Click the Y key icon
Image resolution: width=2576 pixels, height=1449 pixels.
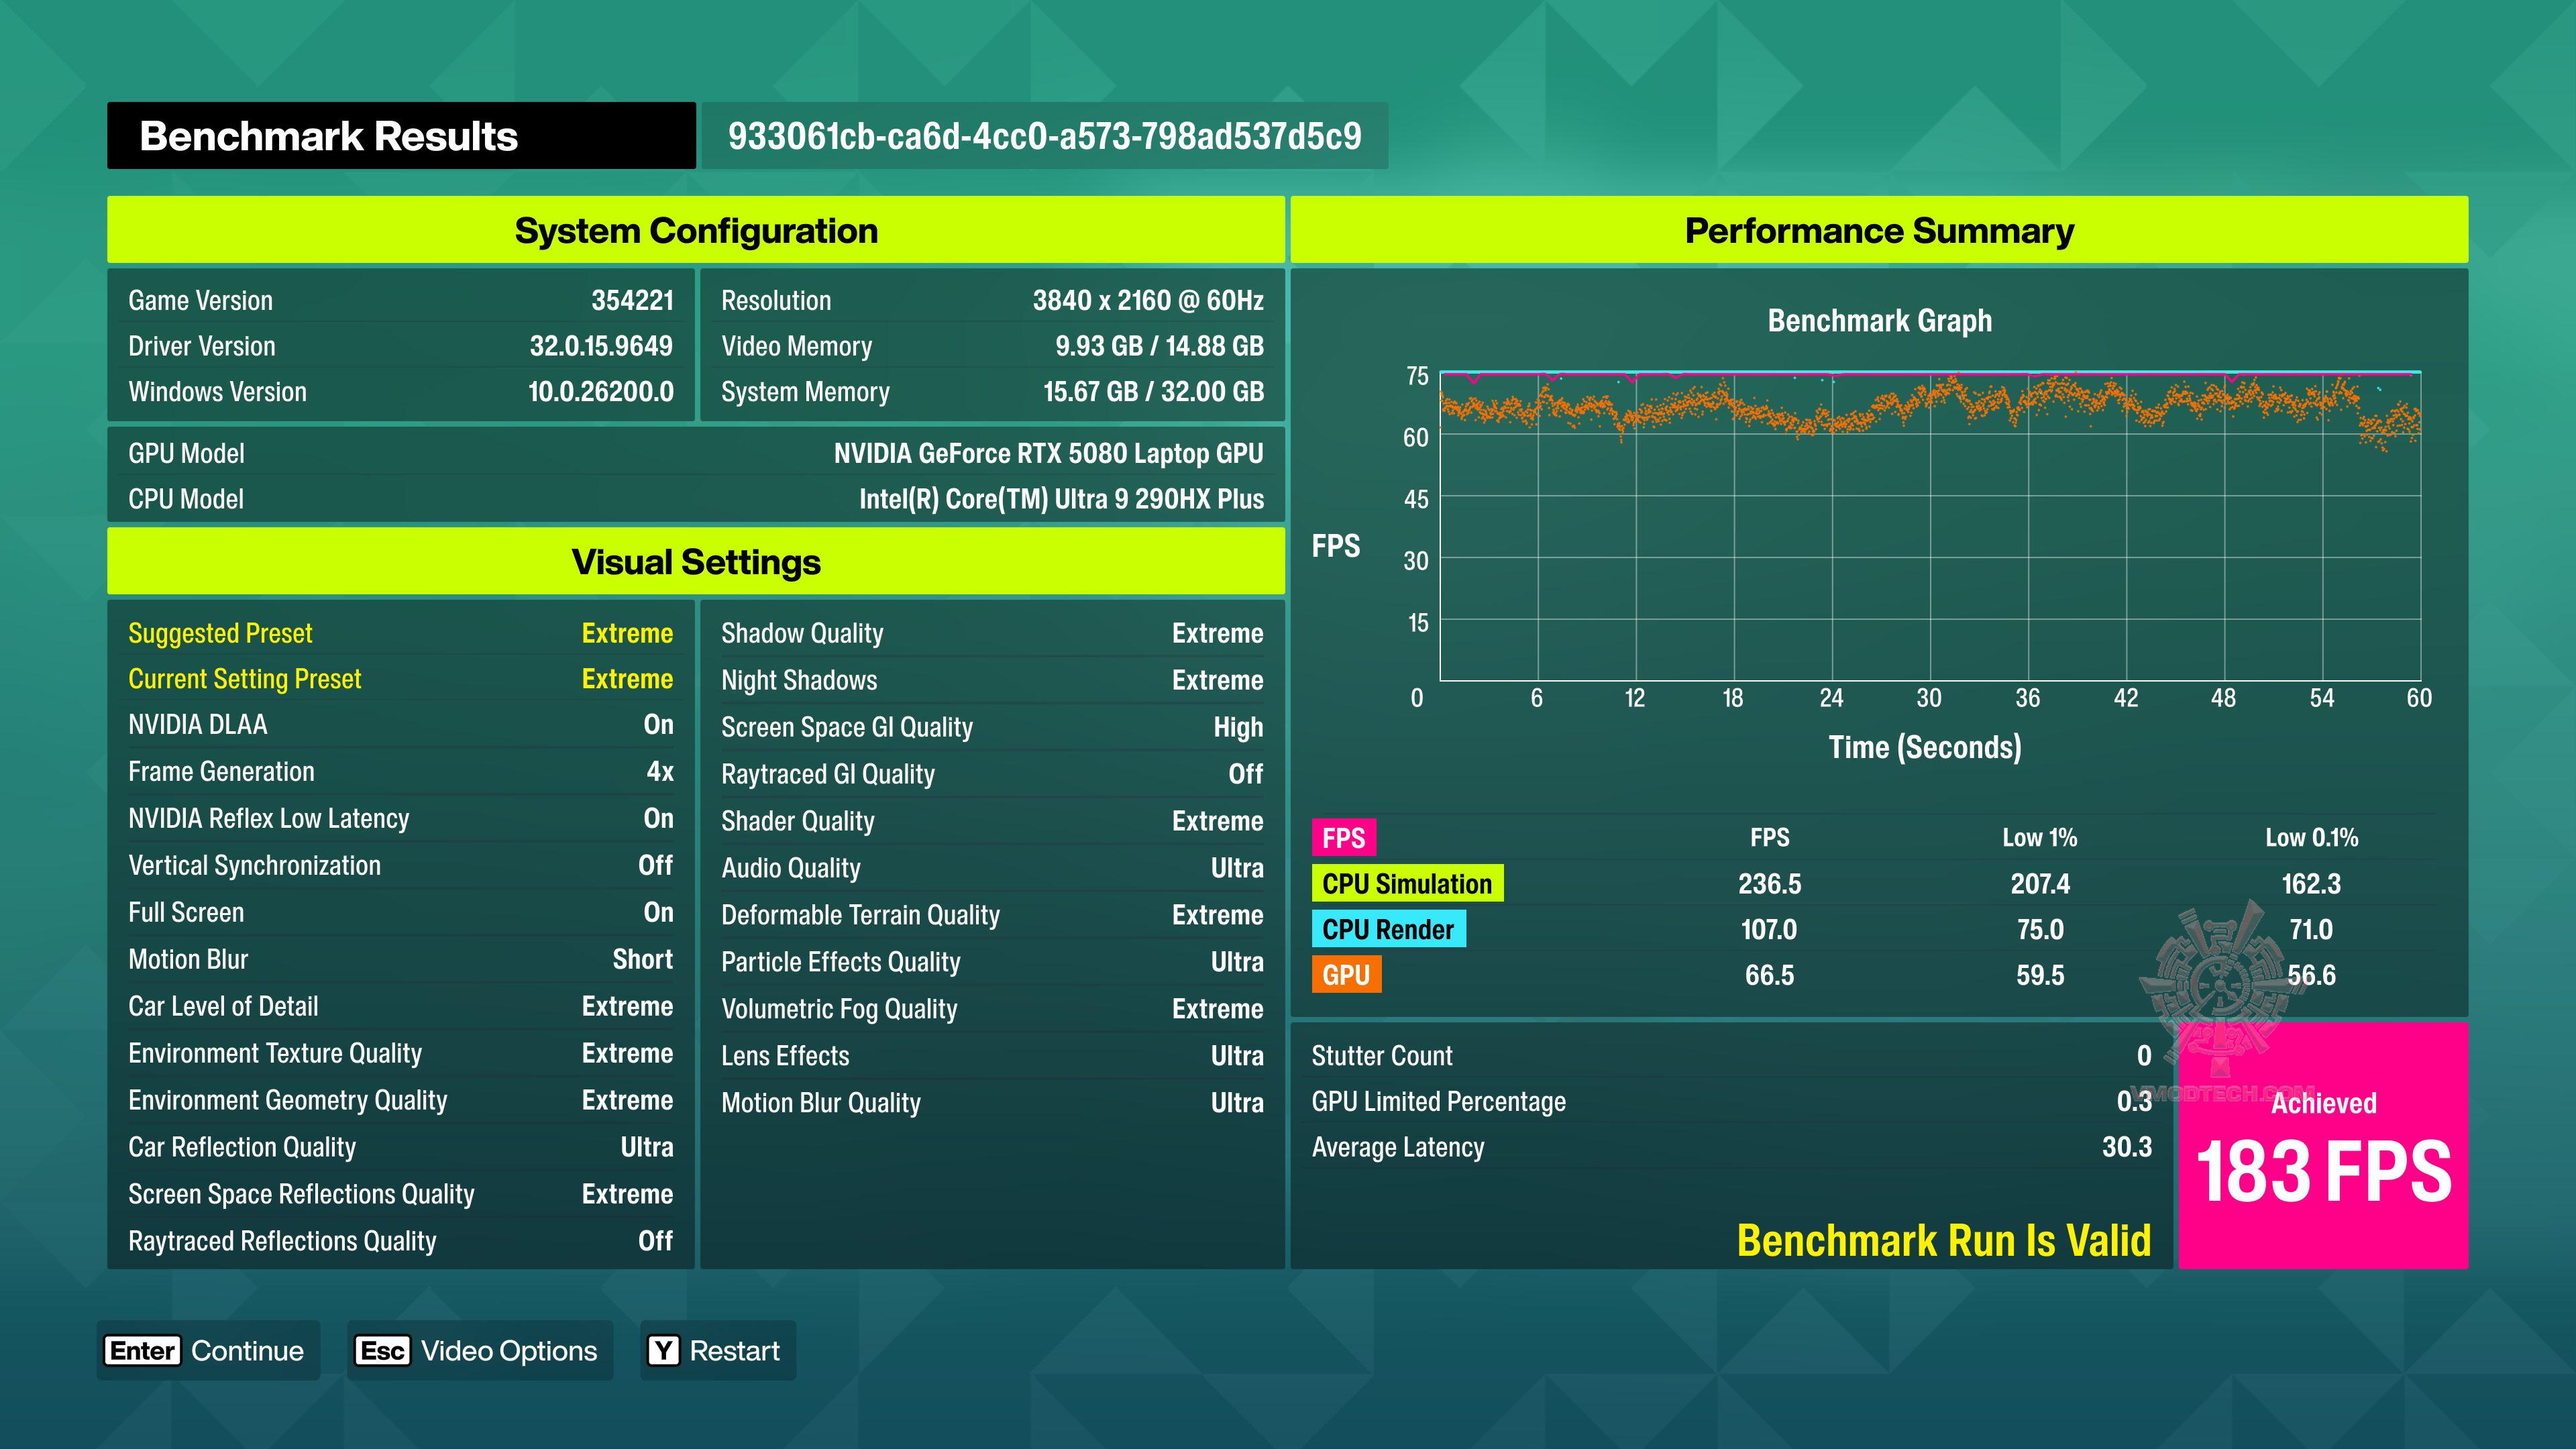[x=663, y=1351]
